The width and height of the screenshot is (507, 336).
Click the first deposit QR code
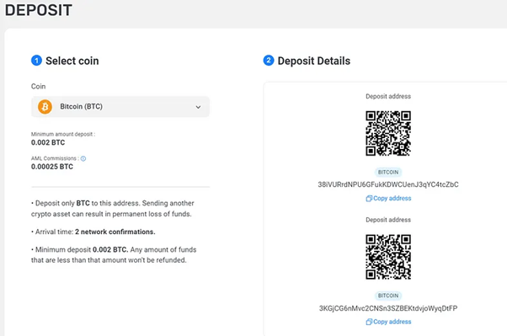388,133
